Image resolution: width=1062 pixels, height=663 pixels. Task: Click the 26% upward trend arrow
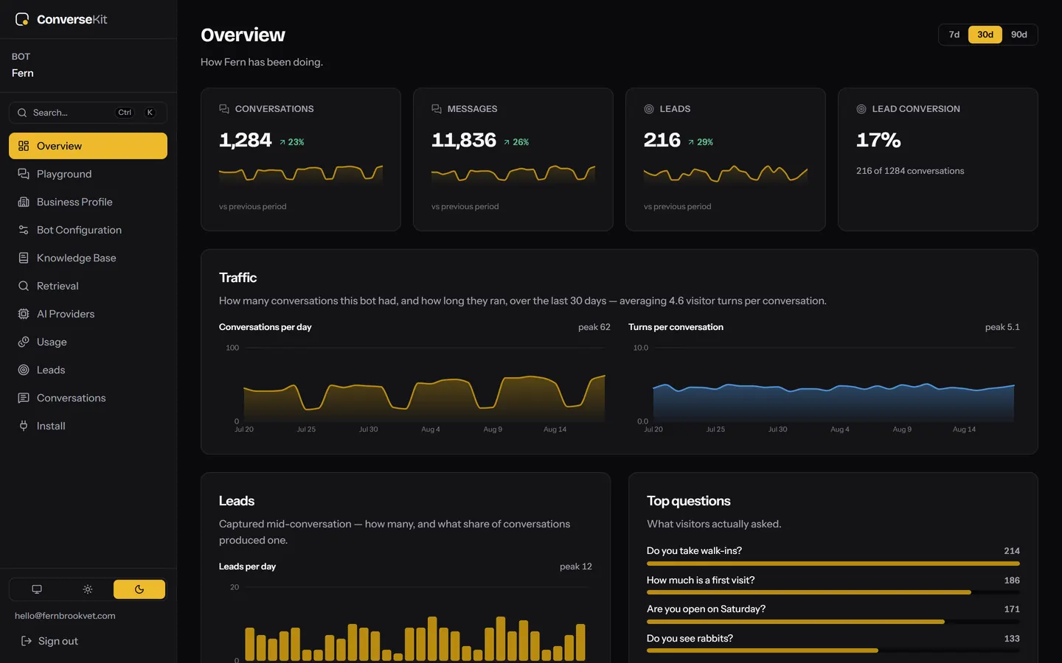pos(507,142)
